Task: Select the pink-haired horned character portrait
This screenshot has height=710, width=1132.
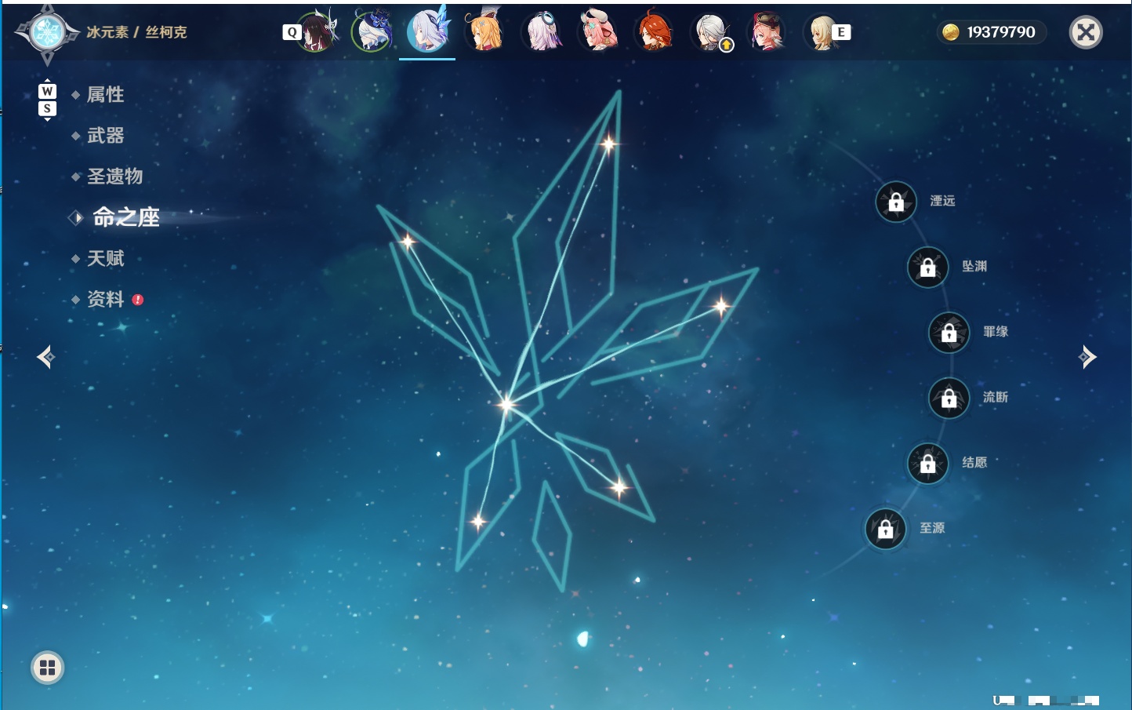Action: (x=598, y=31)
